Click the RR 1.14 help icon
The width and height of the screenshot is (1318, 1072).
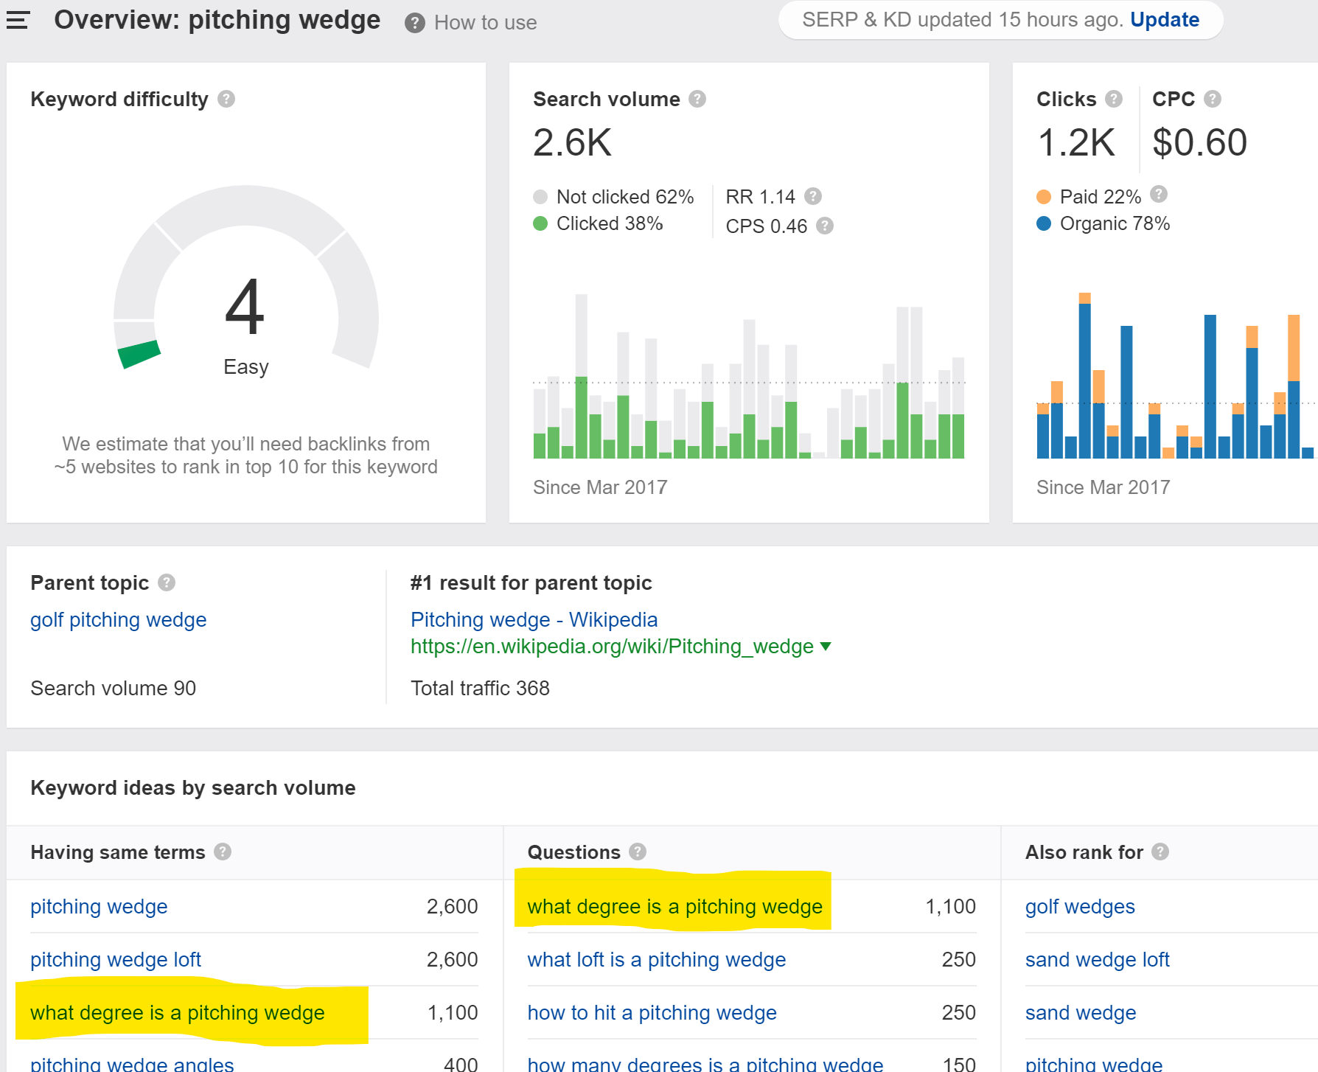[813, 196]
